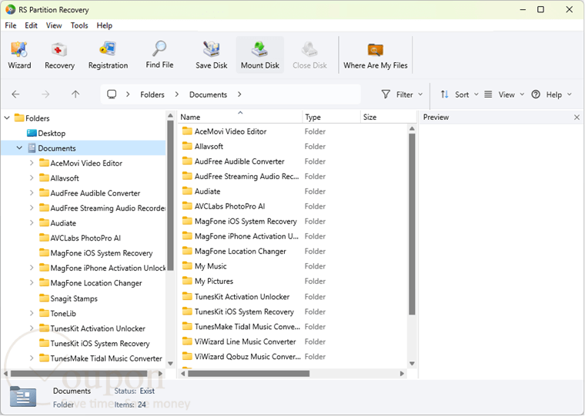The image size is (585, 416).
Task: Click the file list vertical scrollbar
Action: (412, 224)
